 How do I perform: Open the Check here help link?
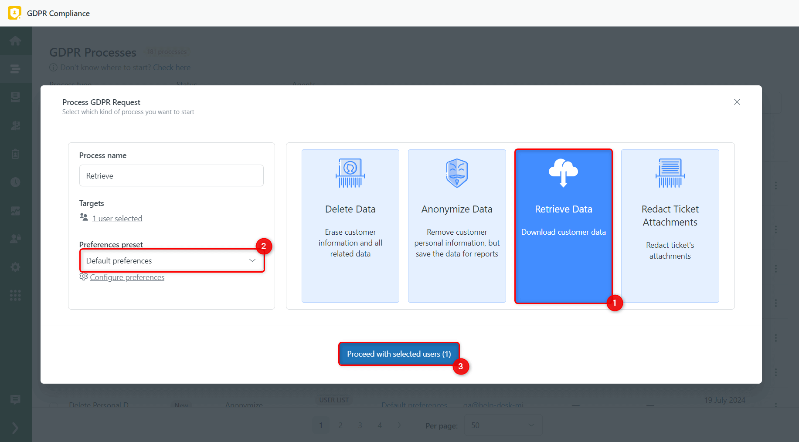click(x=172, y=67)
